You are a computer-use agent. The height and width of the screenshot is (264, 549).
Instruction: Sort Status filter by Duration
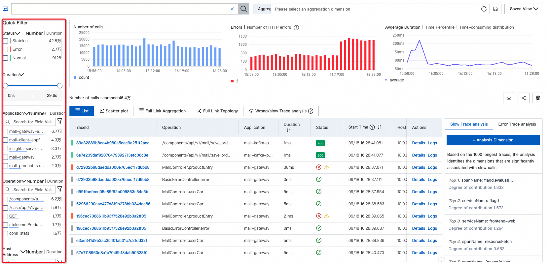(55, 33)
